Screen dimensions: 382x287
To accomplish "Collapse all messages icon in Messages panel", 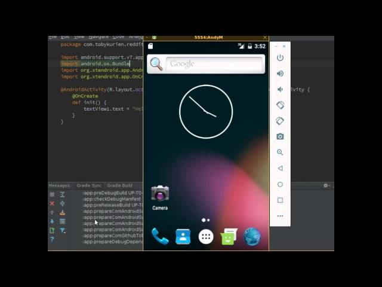I will tap(62, 203).
